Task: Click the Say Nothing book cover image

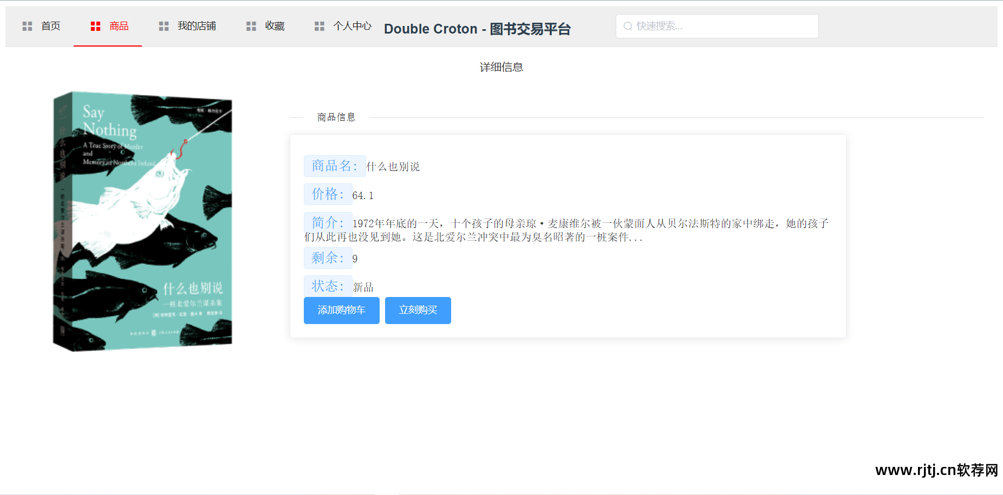Action: click(x=142, y=221)
